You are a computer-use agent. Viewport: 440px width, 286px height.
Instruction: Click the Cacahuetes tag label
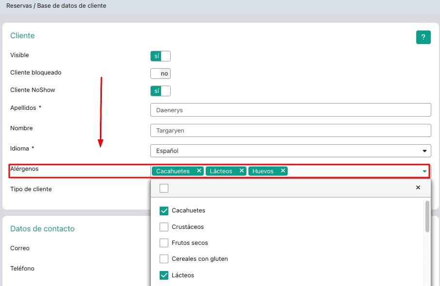coord(173,171)
